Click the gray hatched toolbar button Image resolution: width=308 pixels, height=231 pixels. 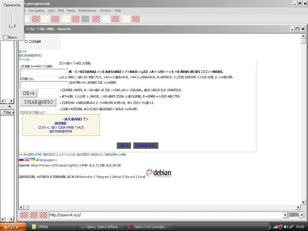(x=85, y=19)
